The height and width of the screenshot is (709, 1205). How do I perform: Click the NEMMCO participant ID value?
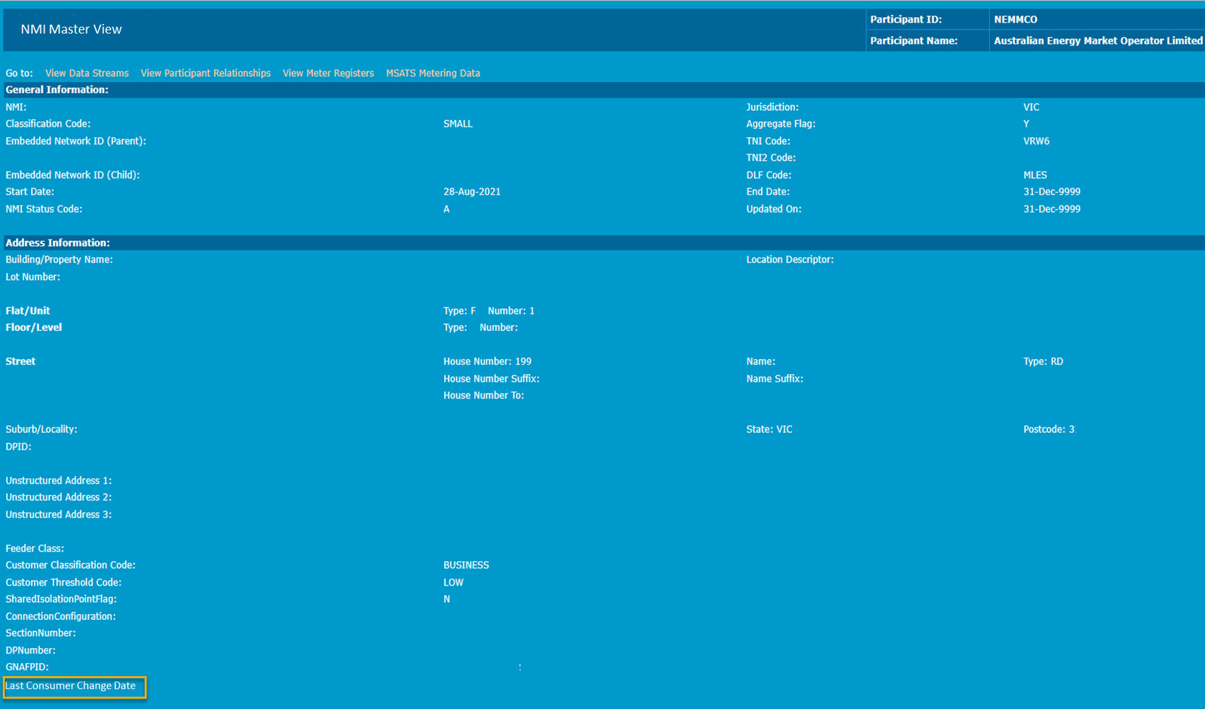click(x=1015, y=20)
